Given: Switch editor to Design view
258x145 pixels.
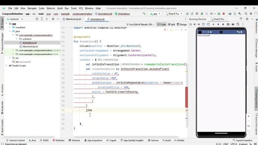Looking at the screenshot, I should [182, 24].
